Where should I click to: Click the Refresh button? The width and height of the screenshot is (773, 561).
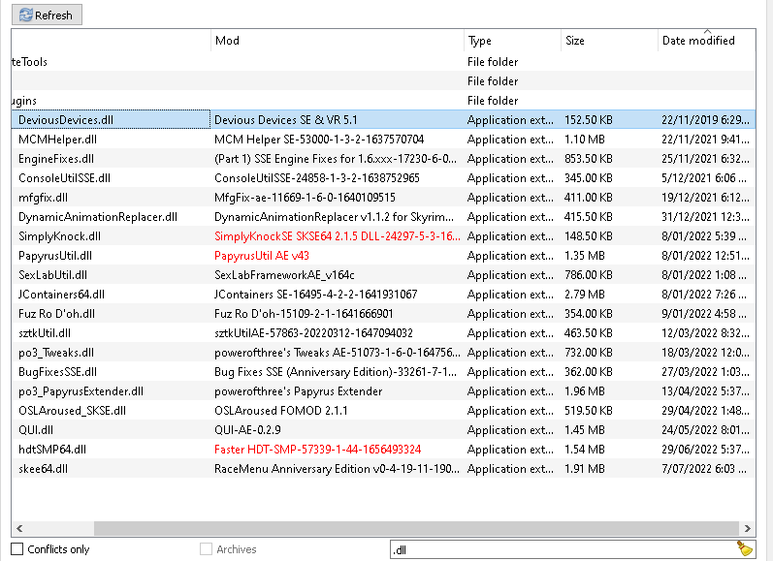point(47,15)
